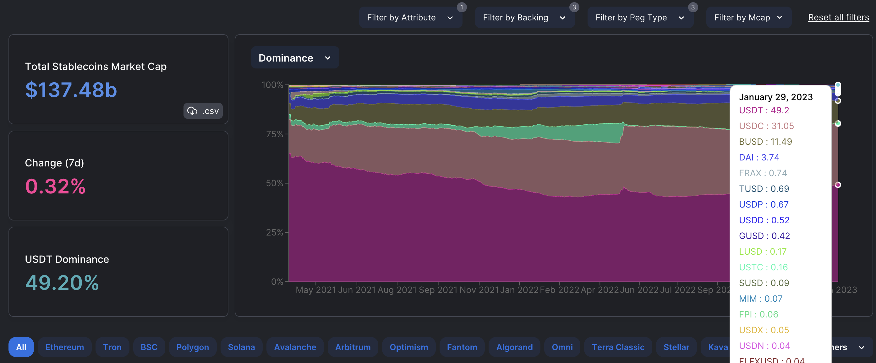Open the Filter by Attribute dropdown
Screen dimensions: 876x363
pos(410,17)
